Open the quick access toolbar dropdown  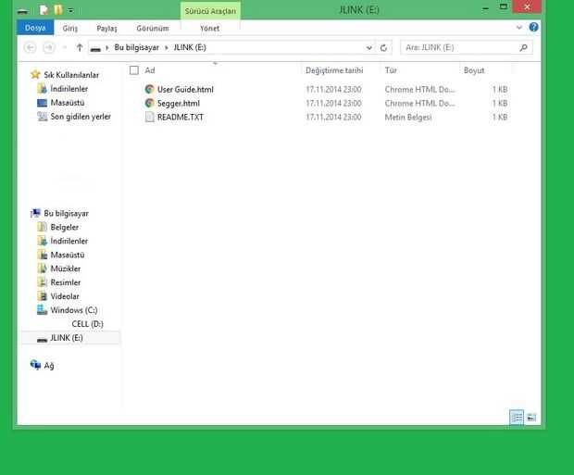point(70,11)
